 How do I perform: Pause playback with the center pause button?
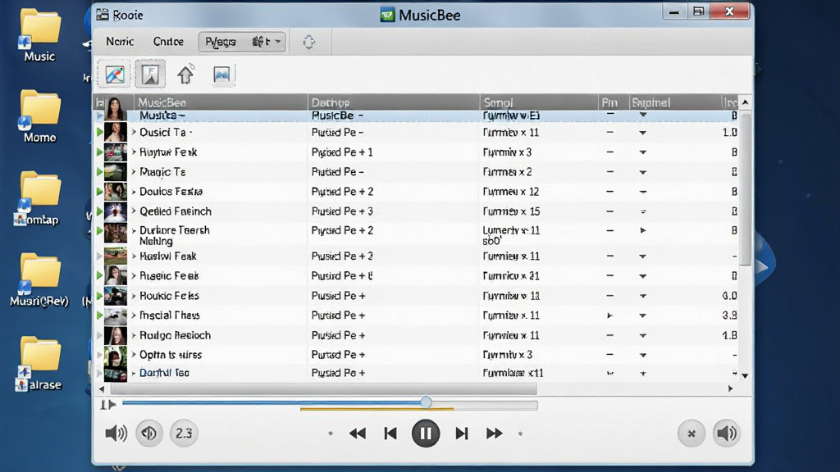tap(426, 433)
